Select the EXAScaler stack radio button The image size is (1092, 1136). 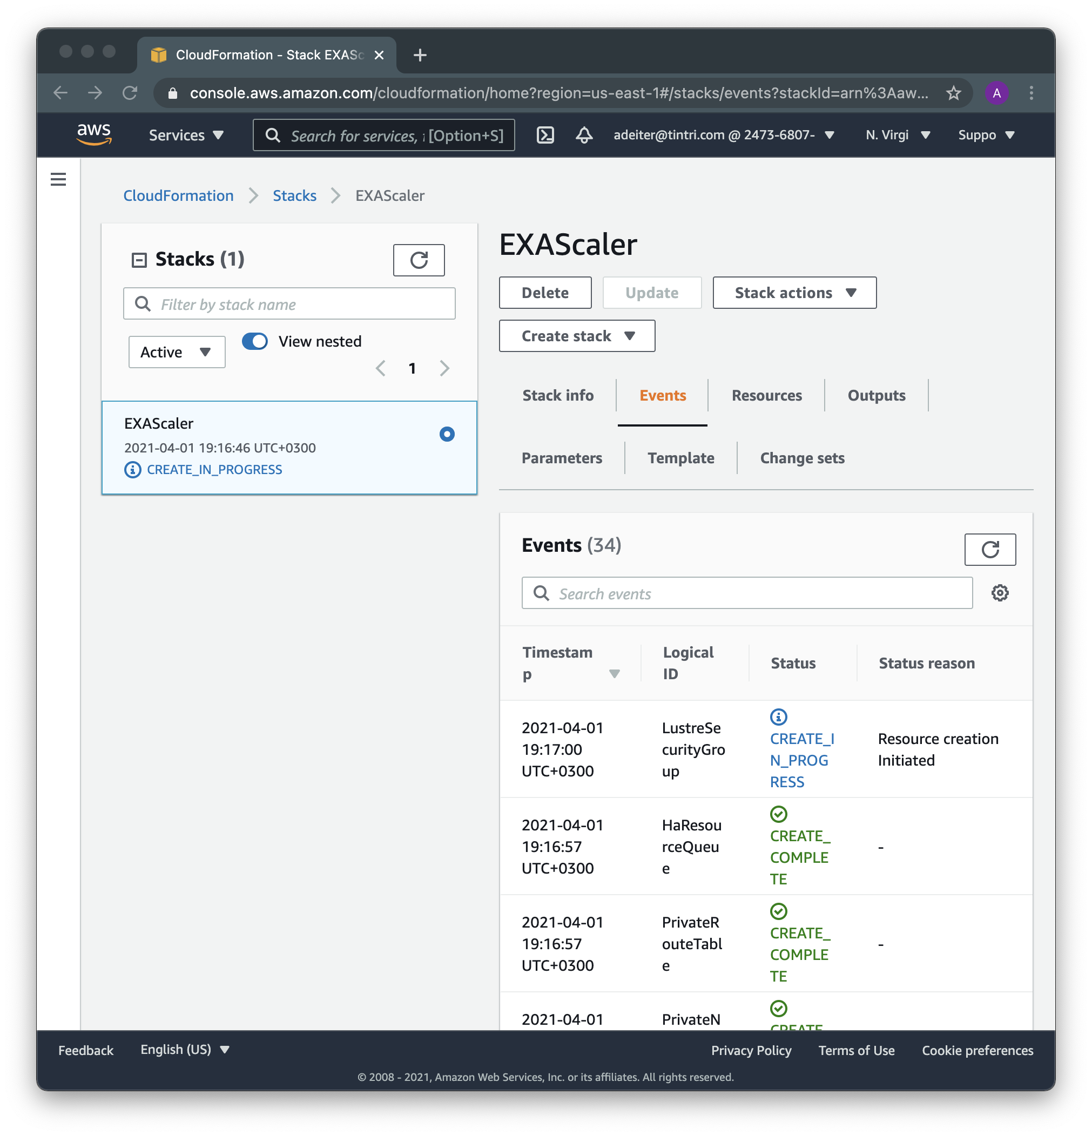[446, 434]
